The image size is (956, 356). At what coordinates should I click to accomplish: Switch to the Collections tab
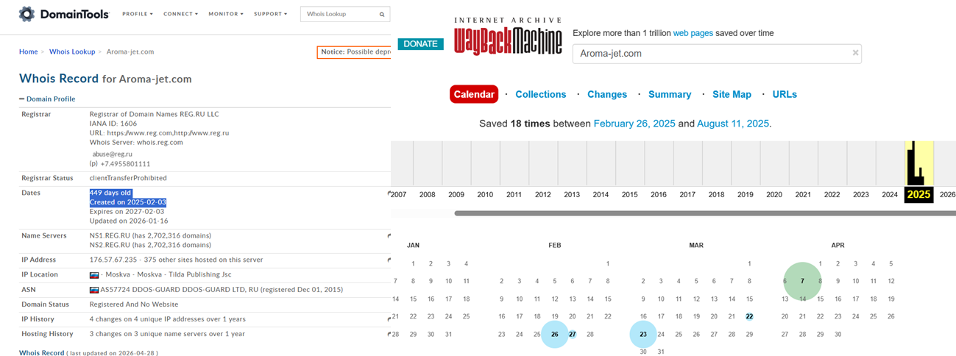point(541,94)
